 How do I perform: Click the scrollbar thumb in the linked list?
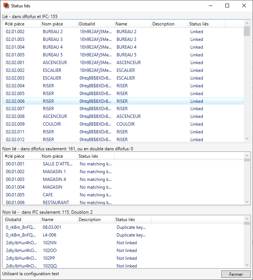247,31
